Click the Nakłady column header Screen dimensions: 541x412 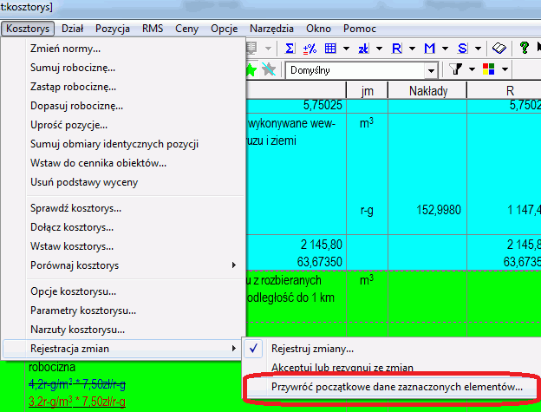coord(427,90)
